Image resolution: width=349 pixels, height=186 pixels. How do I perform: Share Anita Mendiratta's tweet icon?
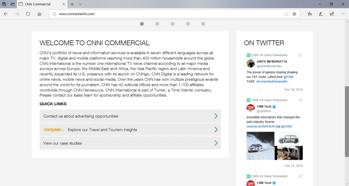coord(259,89)
